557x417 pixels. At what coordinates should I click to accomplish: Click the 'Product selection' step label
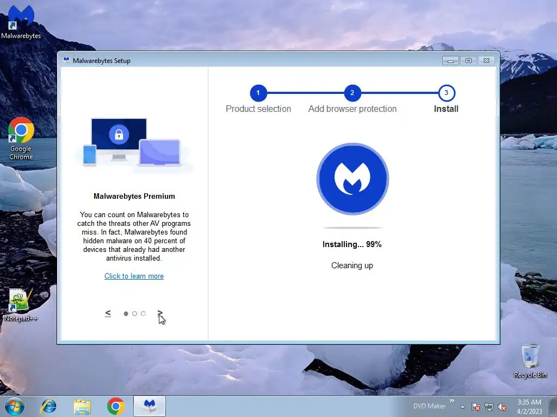pyautogui.click(x=258, y=109)
